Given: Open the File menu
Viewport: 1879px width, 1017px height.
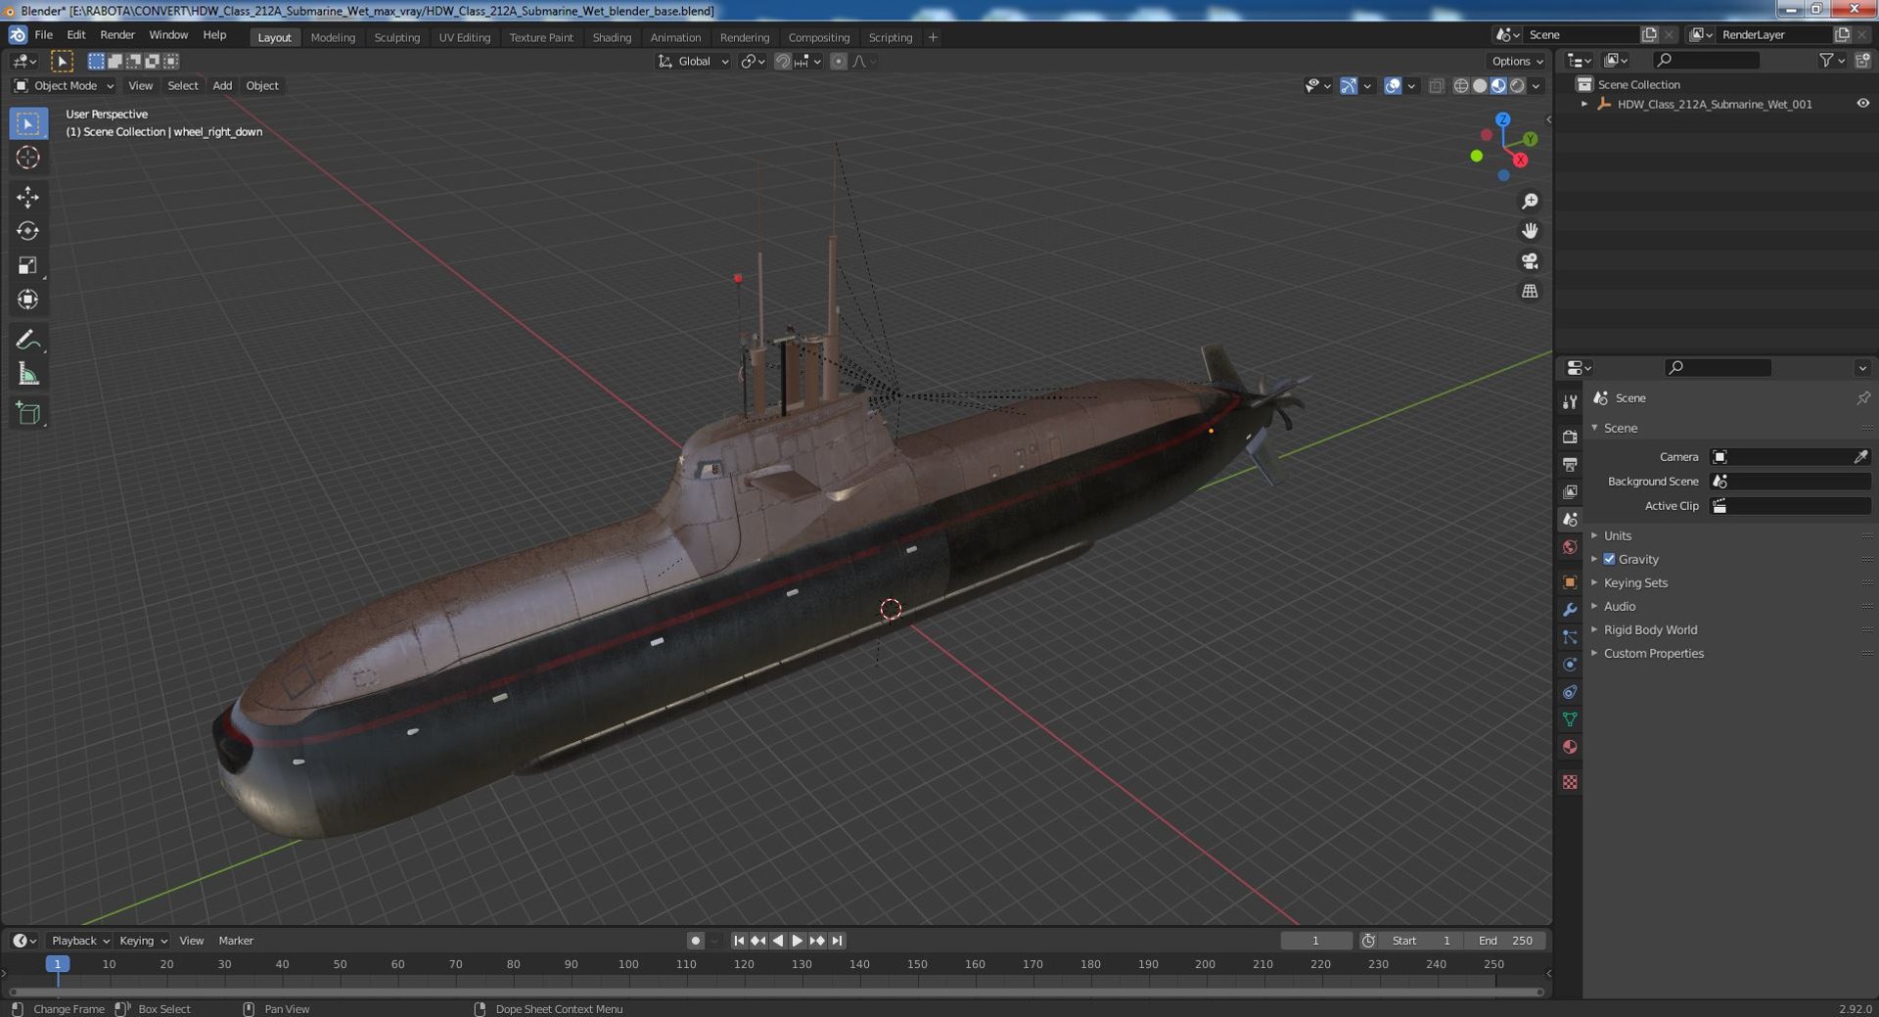Looking at the screenshot, I should 44,34.
